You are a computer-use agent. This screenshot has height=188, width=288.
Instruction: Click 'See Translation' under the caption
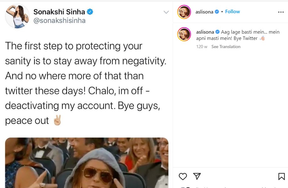[226, 47]
